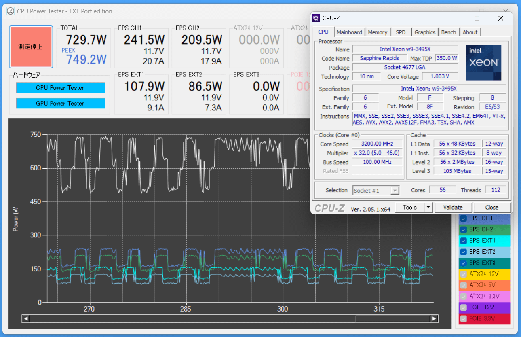This screenshot has height=337, width=521.
Task: Click the Core Voltage 1.003 V field
Action: pos(440,76)
